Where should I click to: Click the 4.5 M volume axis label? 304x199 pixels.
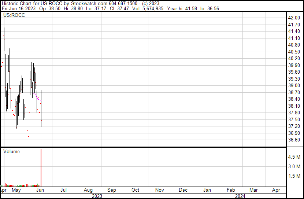pyautogui.click(x=294, y=157)
